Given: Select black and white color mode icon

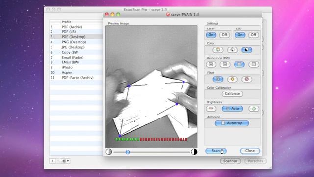Looking at the screenshot, I should 247,50.
